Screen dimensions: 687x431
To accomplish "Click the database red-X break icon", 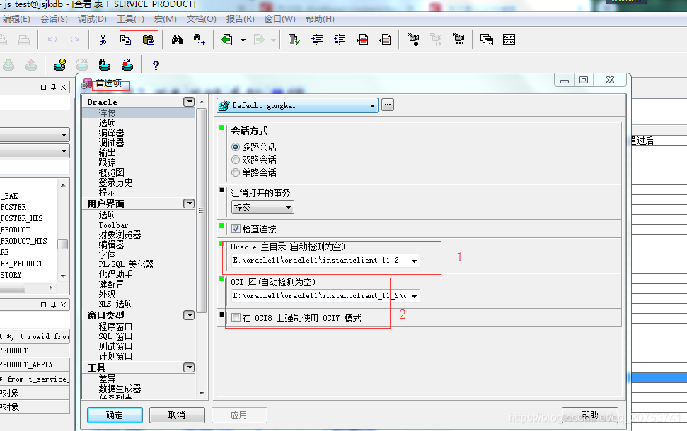I will 127,65.
